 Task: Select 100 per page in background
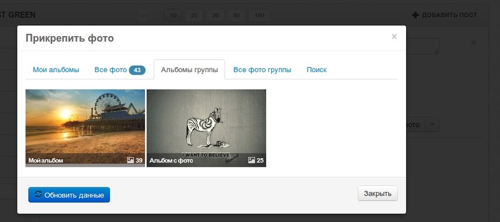tap(259, 15)
